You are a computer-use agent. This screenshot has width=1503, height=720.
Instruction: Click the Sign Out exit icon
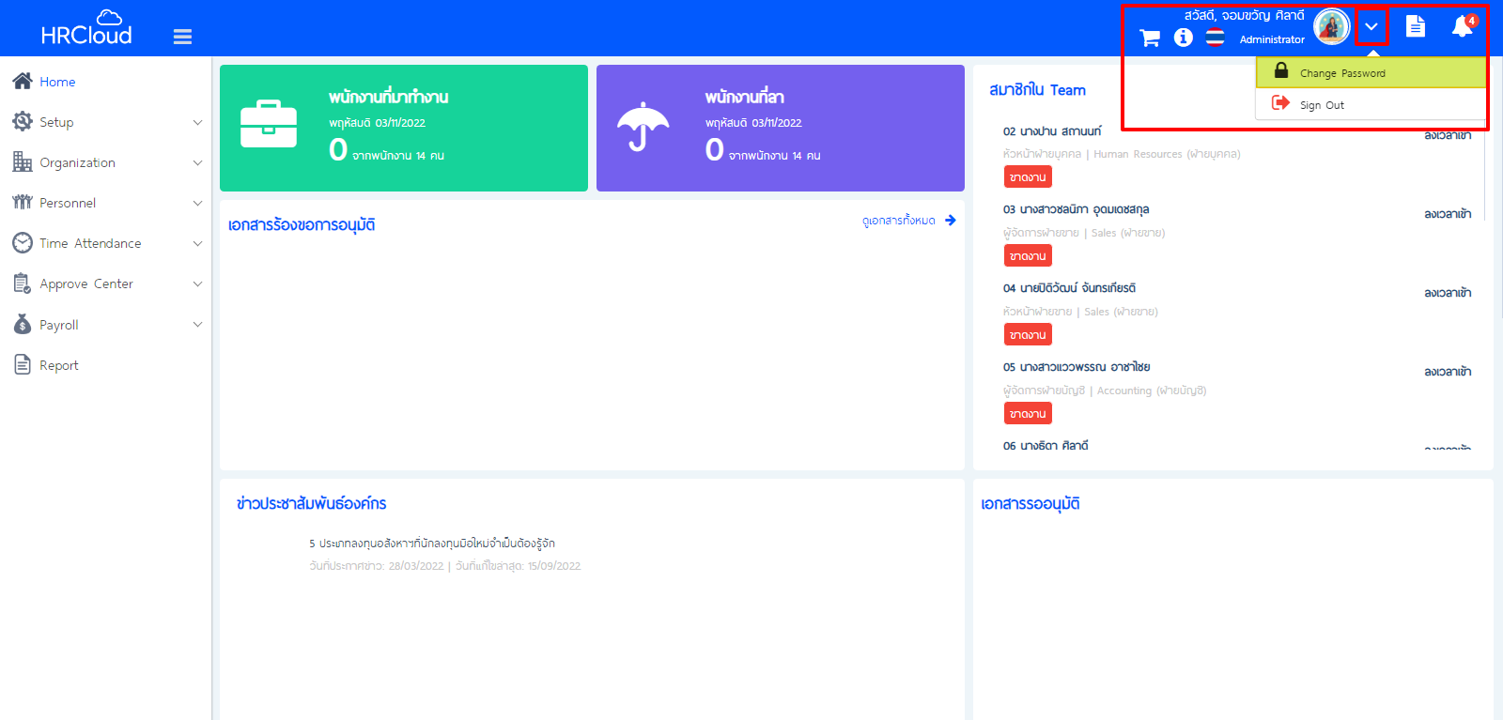coord(1280,102)
